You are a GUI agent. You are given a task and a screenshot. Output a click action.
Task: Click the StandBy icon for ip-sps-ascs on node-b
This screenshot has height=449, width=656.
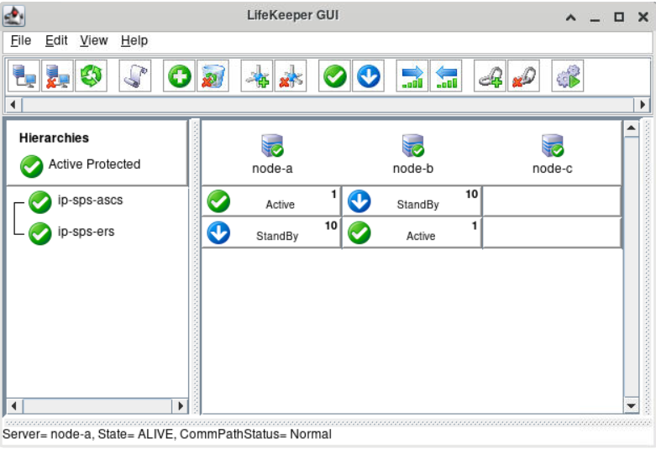359,201
